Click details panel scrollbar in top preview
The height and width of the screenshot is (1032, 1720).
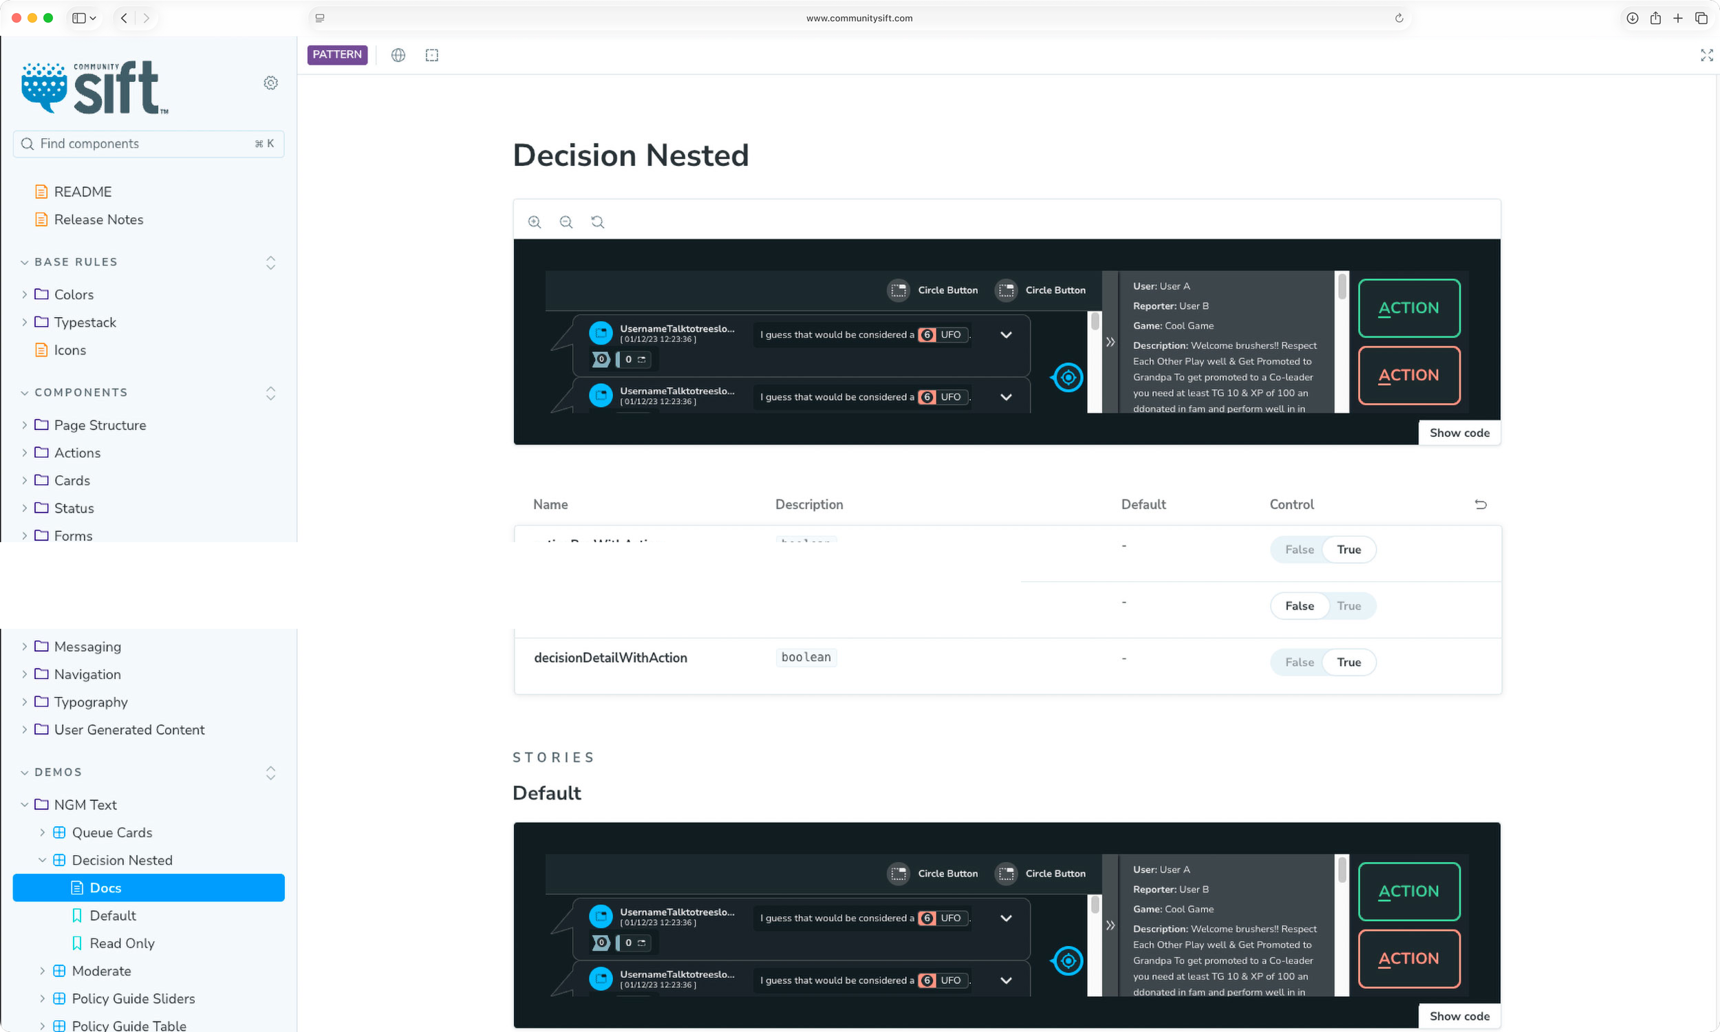coord(1341,287)
